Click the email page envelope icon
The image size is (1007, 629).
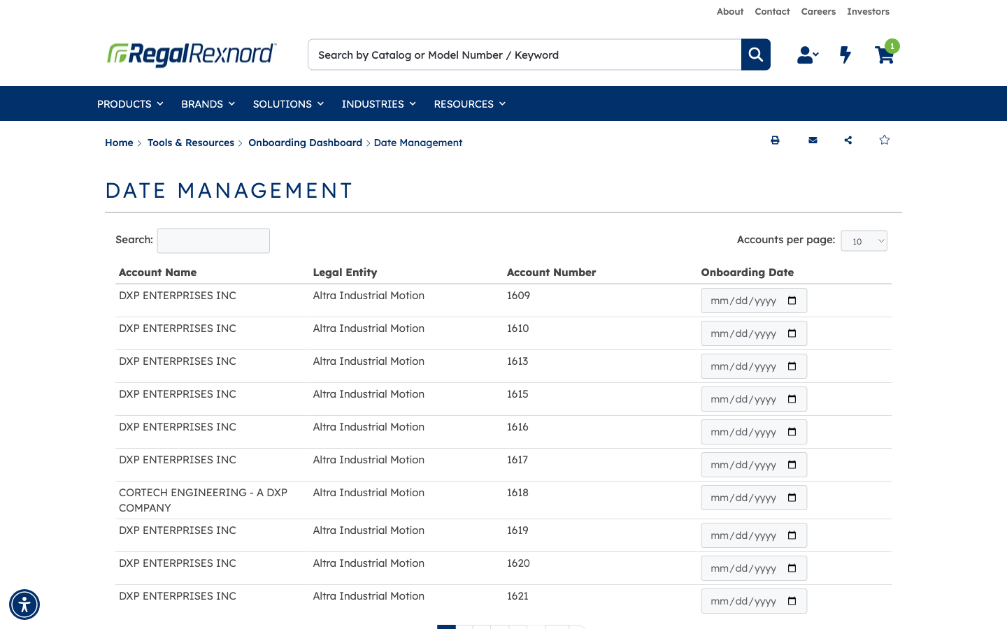[813, 140]
